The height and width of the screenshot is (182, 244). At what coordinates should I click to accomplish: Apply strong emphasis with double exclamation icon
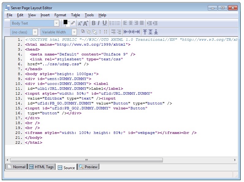click(x=106, y=32)
